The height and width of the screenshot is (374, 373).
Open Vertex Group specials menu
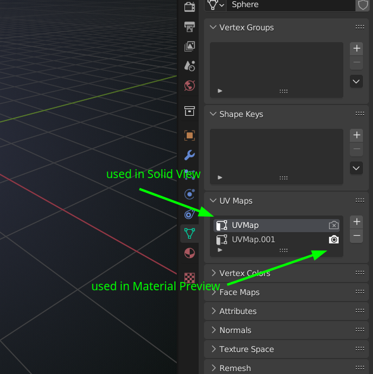356,81
